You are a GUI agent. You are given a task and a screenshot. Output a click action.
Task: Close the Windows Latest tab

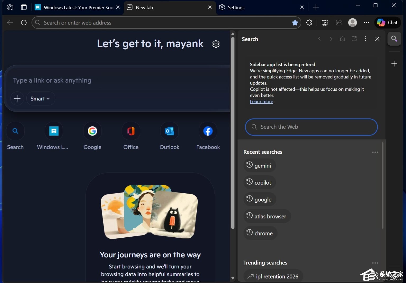click(118, 7)
